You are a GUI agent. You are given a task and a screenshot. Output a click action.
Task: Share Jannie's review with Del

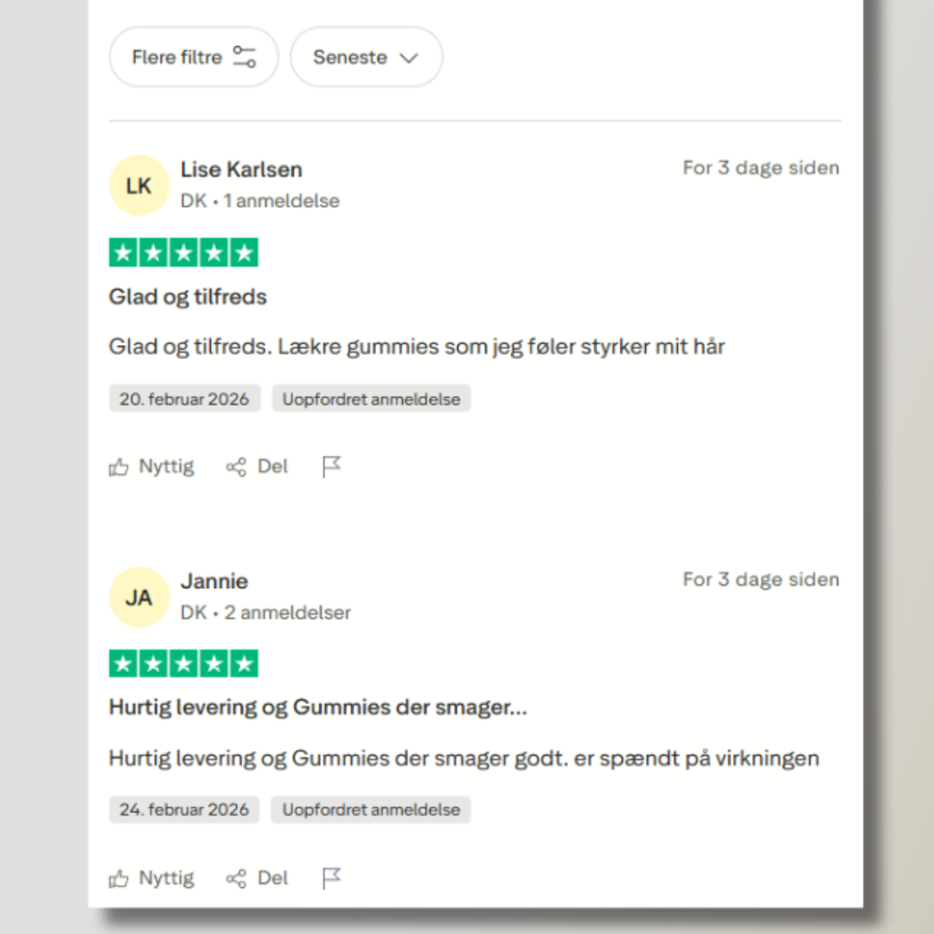click(x=257, y=879)
